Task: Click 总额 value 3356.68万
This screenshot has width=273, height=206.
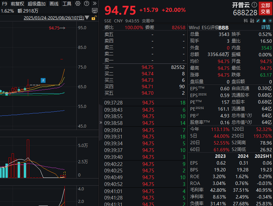Action: [x=218, y=54]
